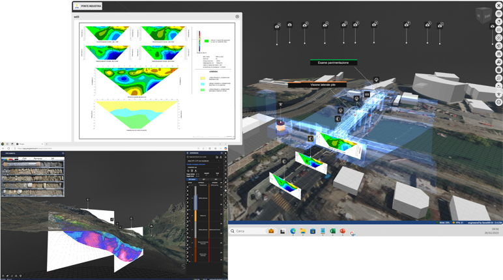Open Excel from the Windows taskbar
The width and height of the screenshot is (503, 280).
(332, 231)
